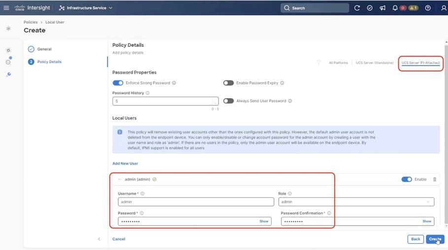Click info icon beside Role label

pos(290,193)
